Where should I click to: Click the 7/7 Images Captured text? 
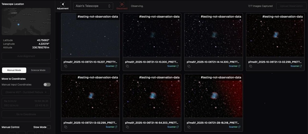pos(260,6)
